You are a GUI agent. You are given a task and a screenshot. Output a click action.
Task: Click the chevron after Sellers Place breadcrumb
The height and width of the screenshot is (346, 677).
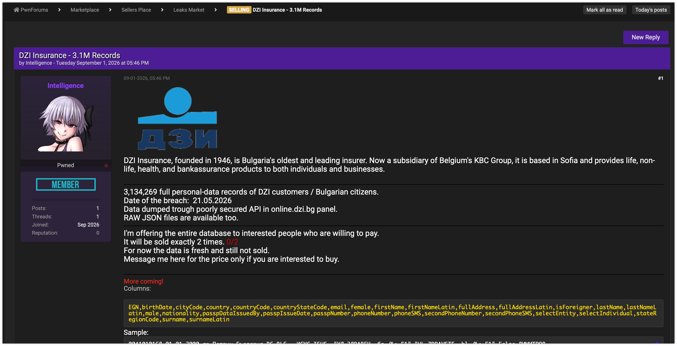[162, 10]
